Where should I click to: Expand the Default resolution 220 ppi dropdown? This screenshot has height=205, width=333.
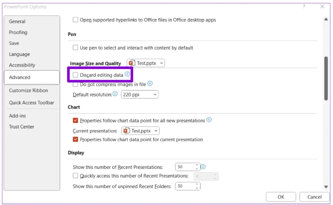pyautogui.click(x=140, y=95)
